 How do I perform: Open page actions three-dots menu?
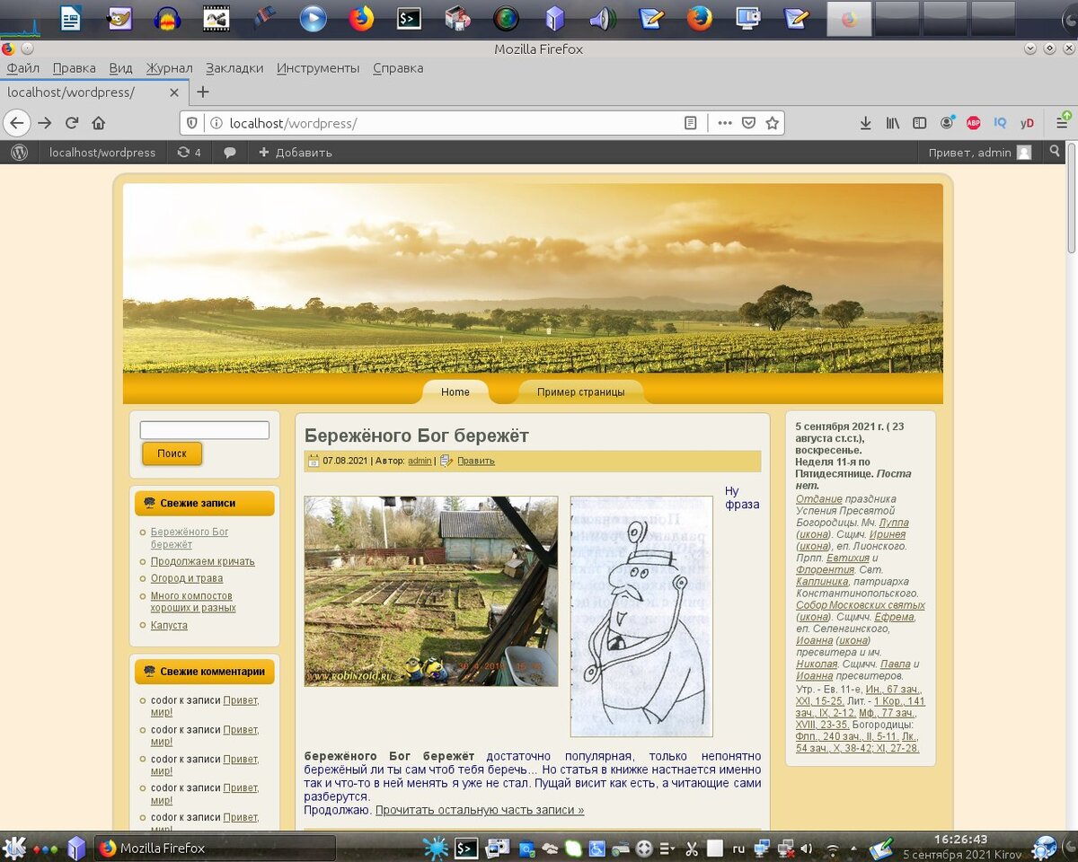point(725,123)
